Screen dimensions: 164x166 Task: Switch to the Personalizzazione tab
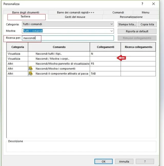pos(131,17)
